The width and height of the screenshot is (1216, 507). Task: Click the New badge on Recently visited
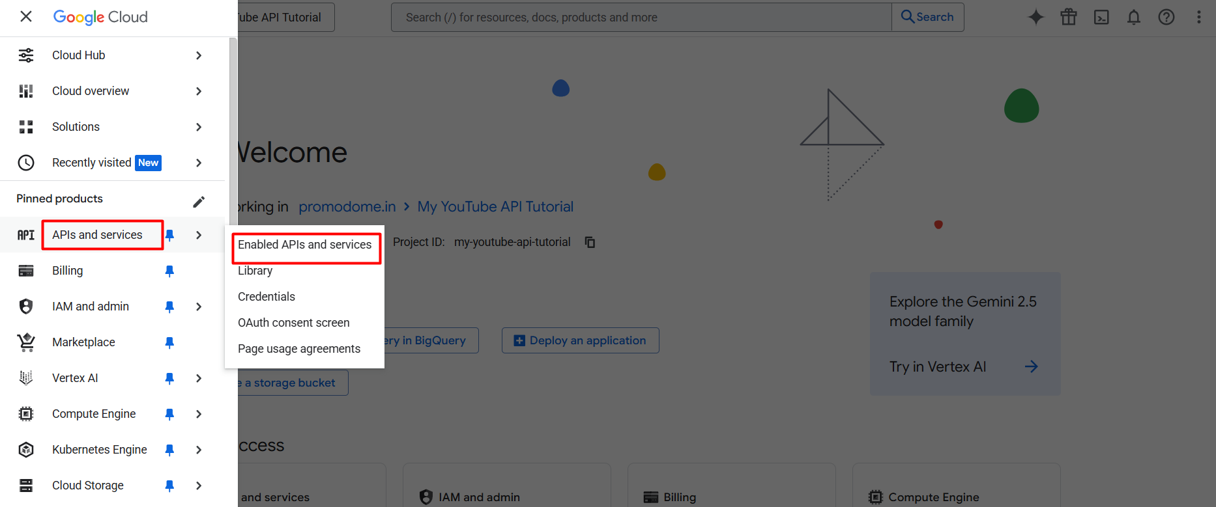pos(148,163)
